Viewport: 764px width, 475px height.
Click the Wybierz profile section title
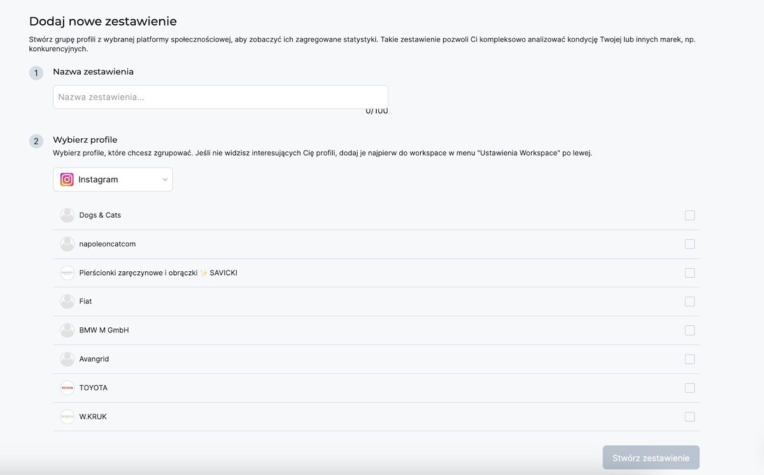85,140
